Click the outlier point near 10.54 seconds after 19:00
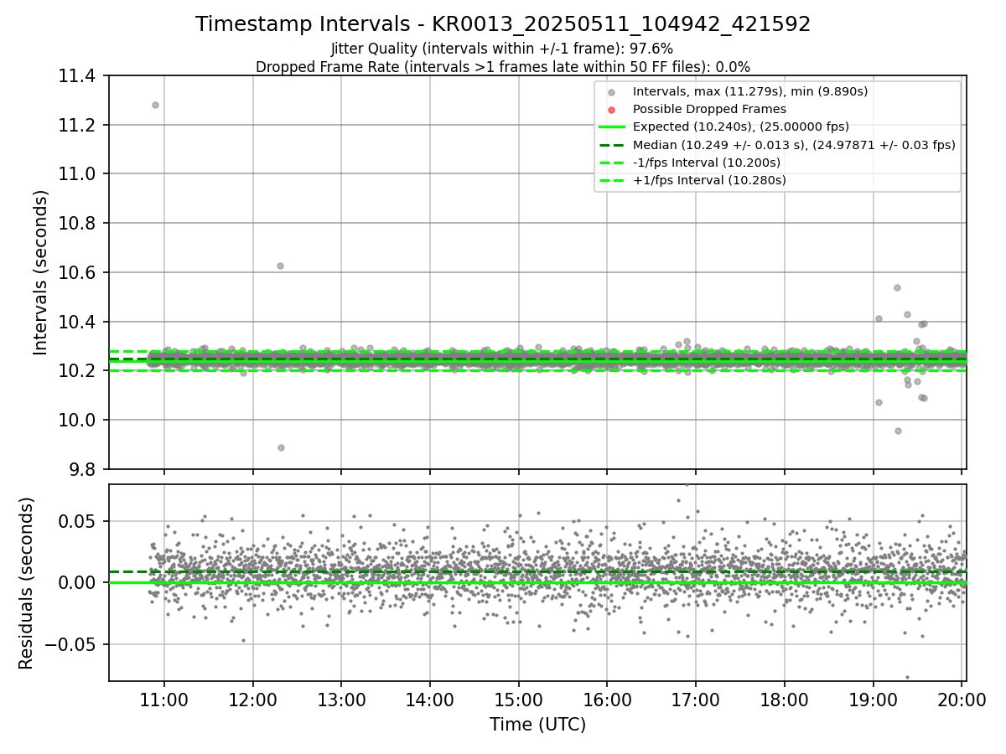Screen dimensions: 1006x754 pyautogui.click(x=897, y=287)
